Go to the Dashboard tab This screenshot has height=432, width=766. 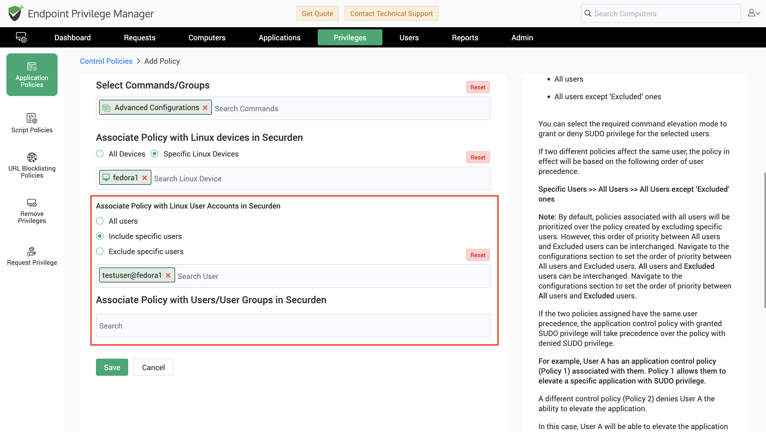72,38
